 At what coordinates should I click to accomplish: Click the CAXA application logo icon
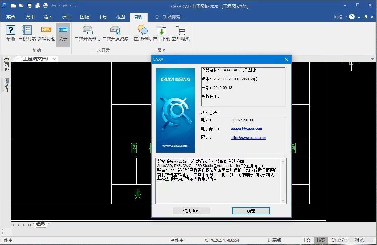pos(4,5)
